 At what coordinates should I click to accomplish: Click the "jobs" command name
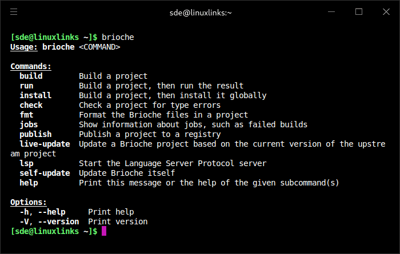point(29,124)
